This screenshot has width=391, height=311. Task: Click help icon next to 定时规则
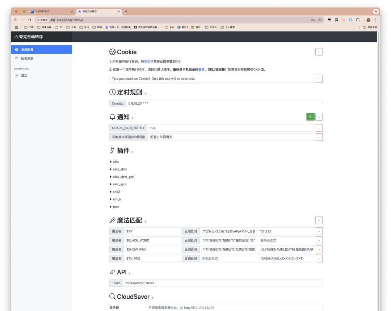point(146,93)
